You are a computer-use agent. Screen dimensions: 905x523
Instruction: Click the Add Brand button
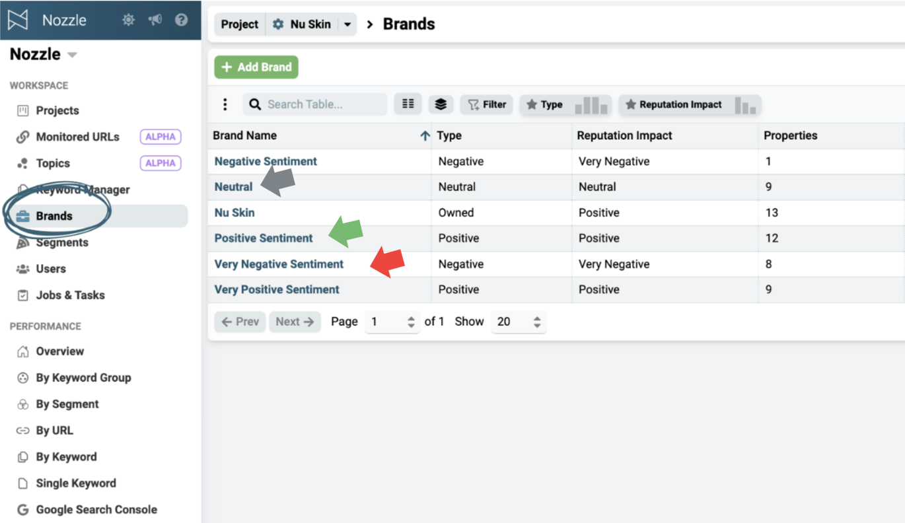point(256,67)
